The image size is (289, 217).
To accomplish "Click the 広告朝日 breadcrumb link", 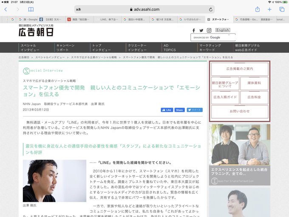I will click(24, 57).
